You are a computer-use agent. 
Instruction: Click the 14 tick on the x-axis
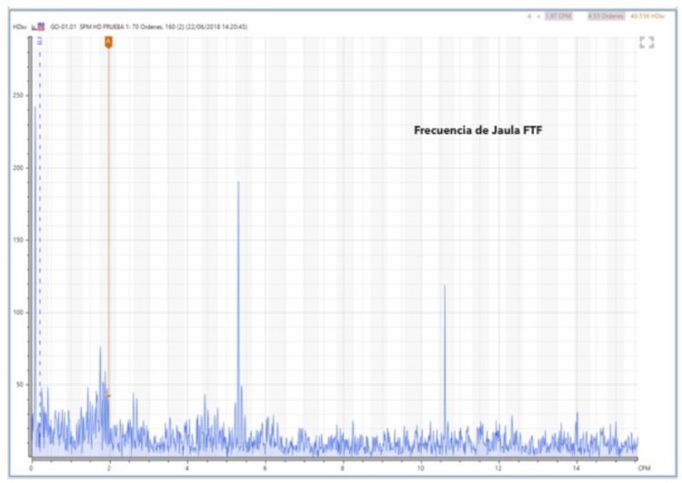pyautogui.click(x=576, y=468)
